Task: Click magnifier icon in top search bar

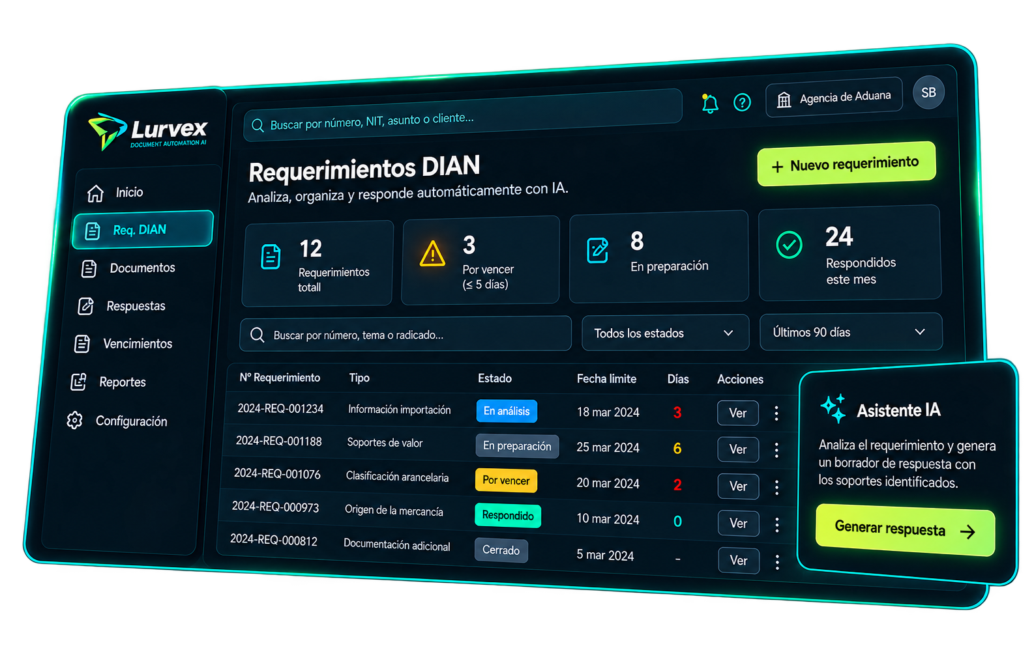Action: click(258, 125)
